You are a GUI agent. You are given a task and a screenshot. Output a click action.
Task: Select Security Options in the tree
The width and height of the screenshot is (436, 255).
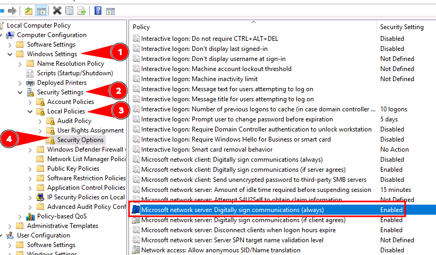tap(80, 140)
